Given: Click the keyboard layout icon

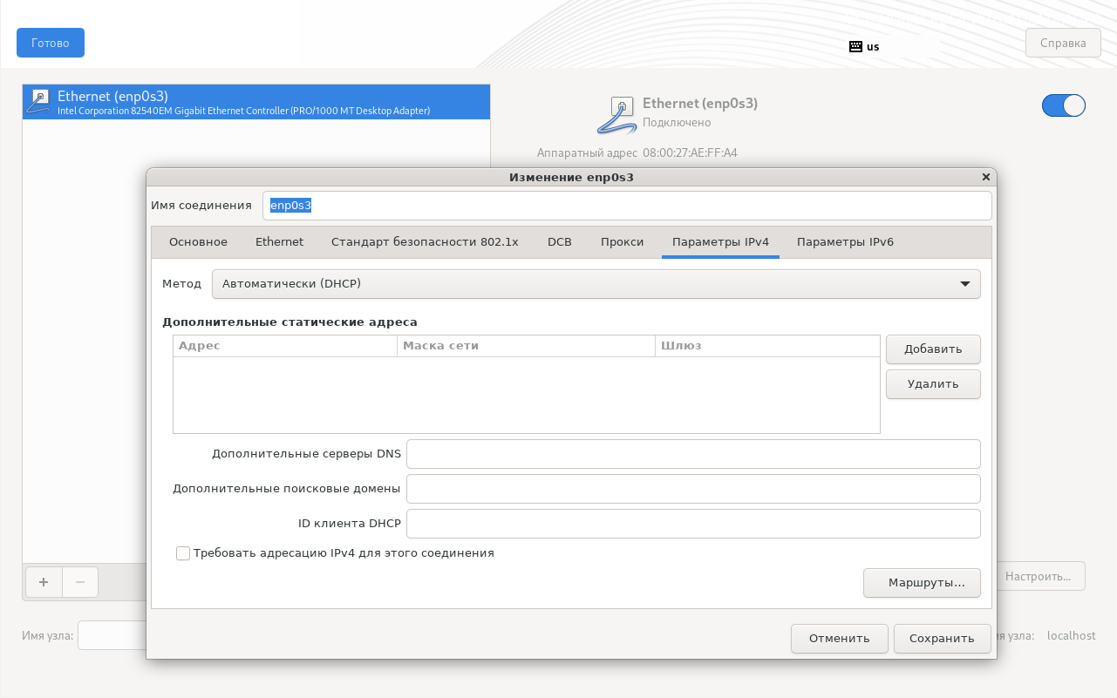Looking at the screenshot, I should pyautogui.click(x=855, y=46).
